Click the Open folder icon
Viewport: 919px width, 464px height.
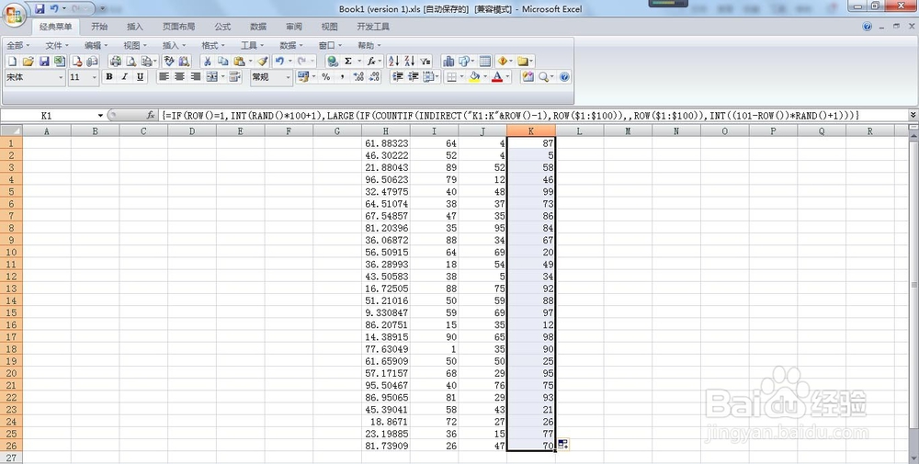28,61
